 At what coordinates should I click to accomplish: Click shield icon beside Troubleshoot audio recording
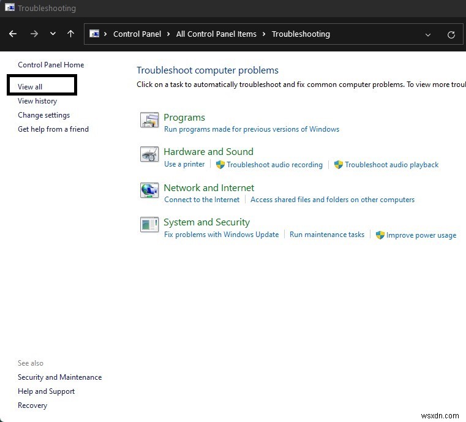220,165
